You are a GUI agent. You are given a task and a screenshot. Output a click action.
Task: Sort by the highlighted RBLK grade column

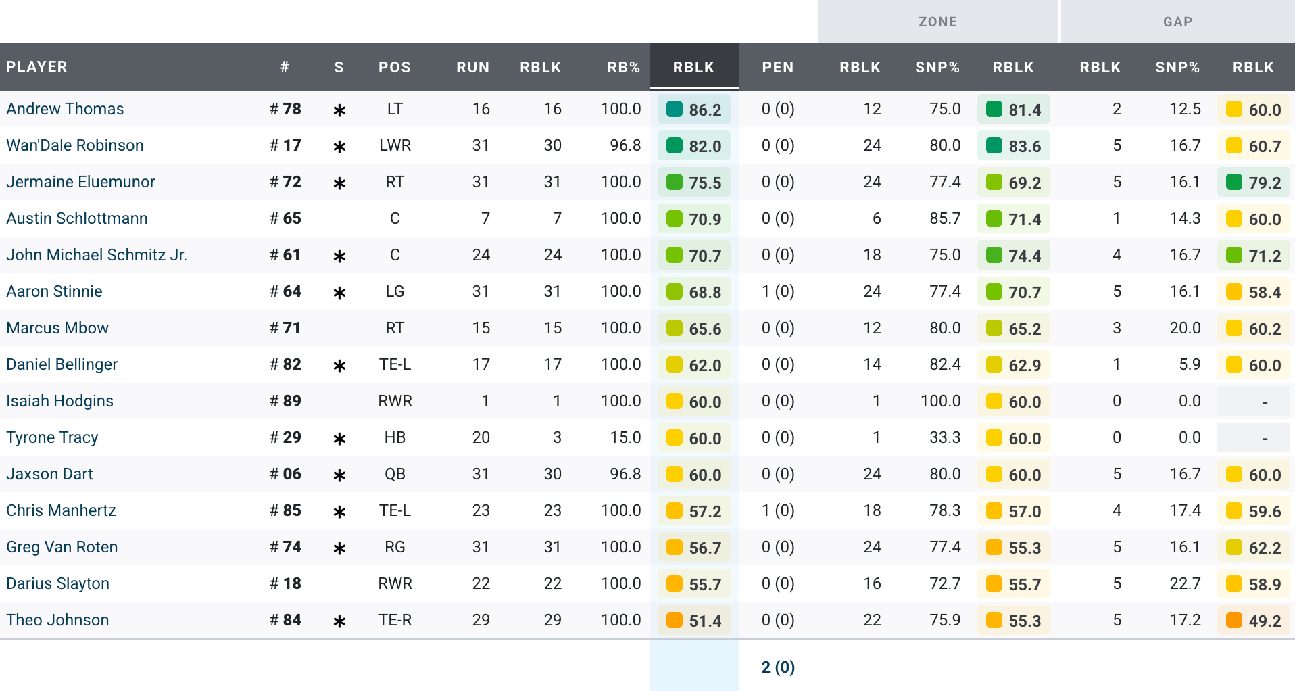[693, 67]
